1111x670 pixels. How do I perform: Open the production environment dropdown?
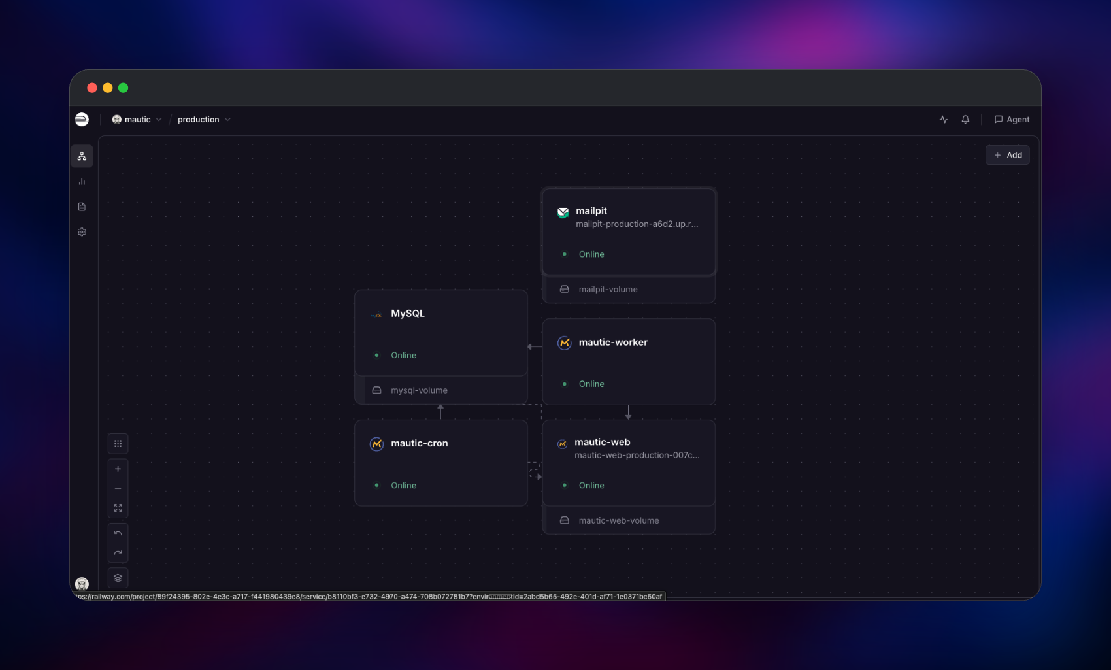point(204,120)
